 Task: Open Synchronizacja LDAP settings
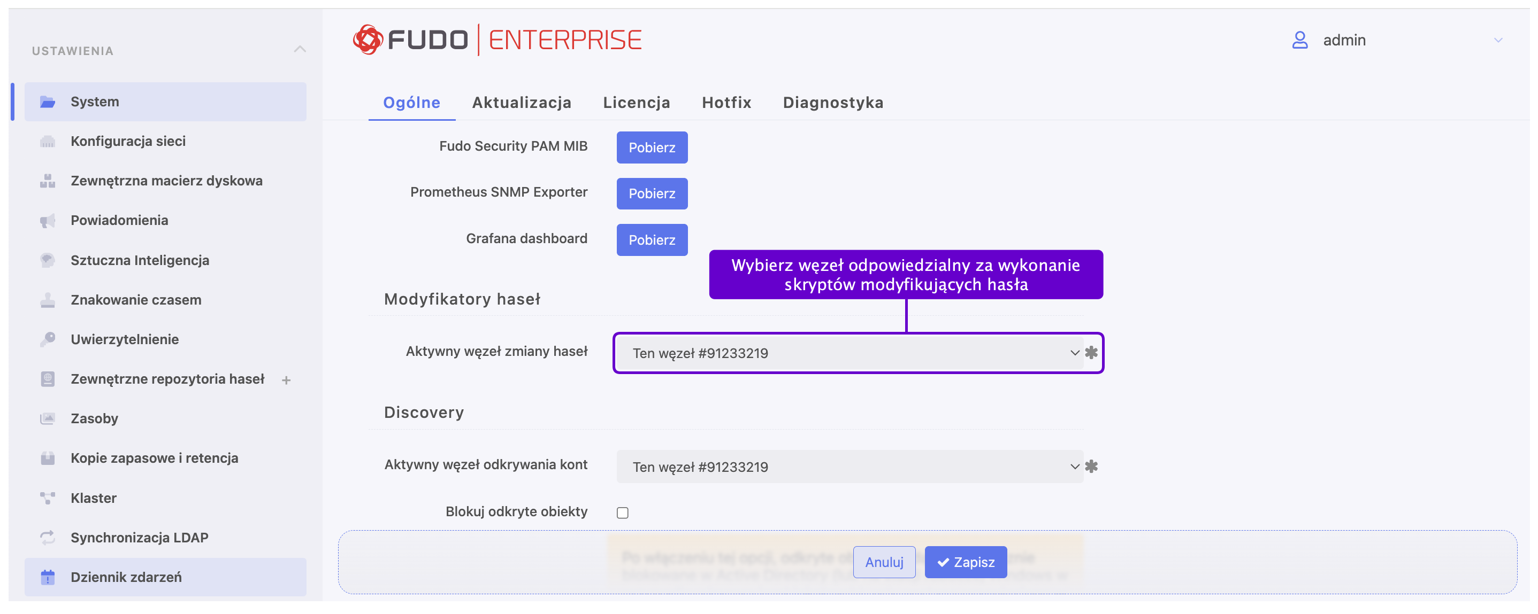pyautogui.click(x=165, y=538)
